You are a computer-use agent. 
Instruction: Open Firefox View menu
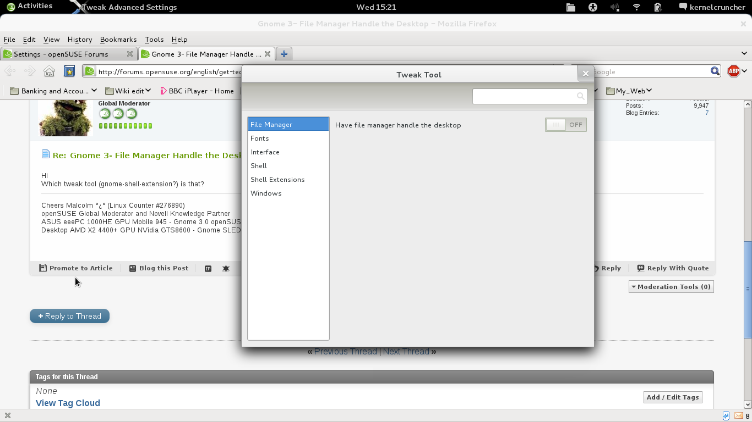51,40
